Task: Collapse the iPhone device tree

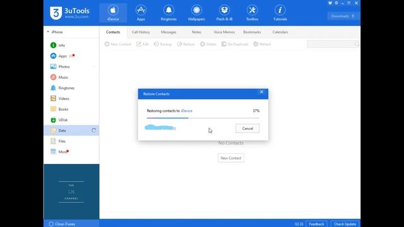Action: point(48,32)
